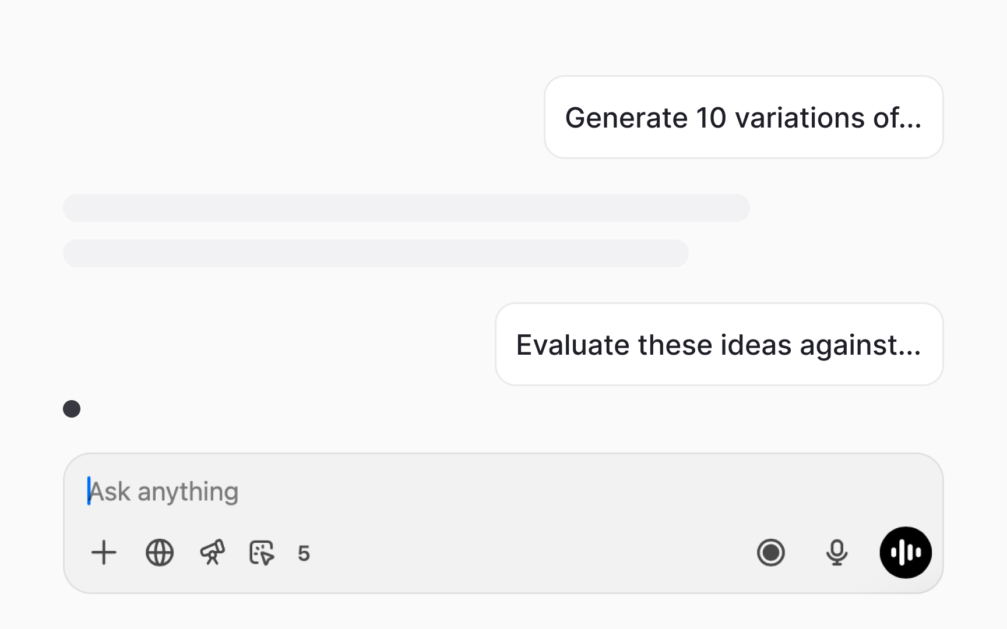Click the top loading placeholder bar

tap(406, 208)
